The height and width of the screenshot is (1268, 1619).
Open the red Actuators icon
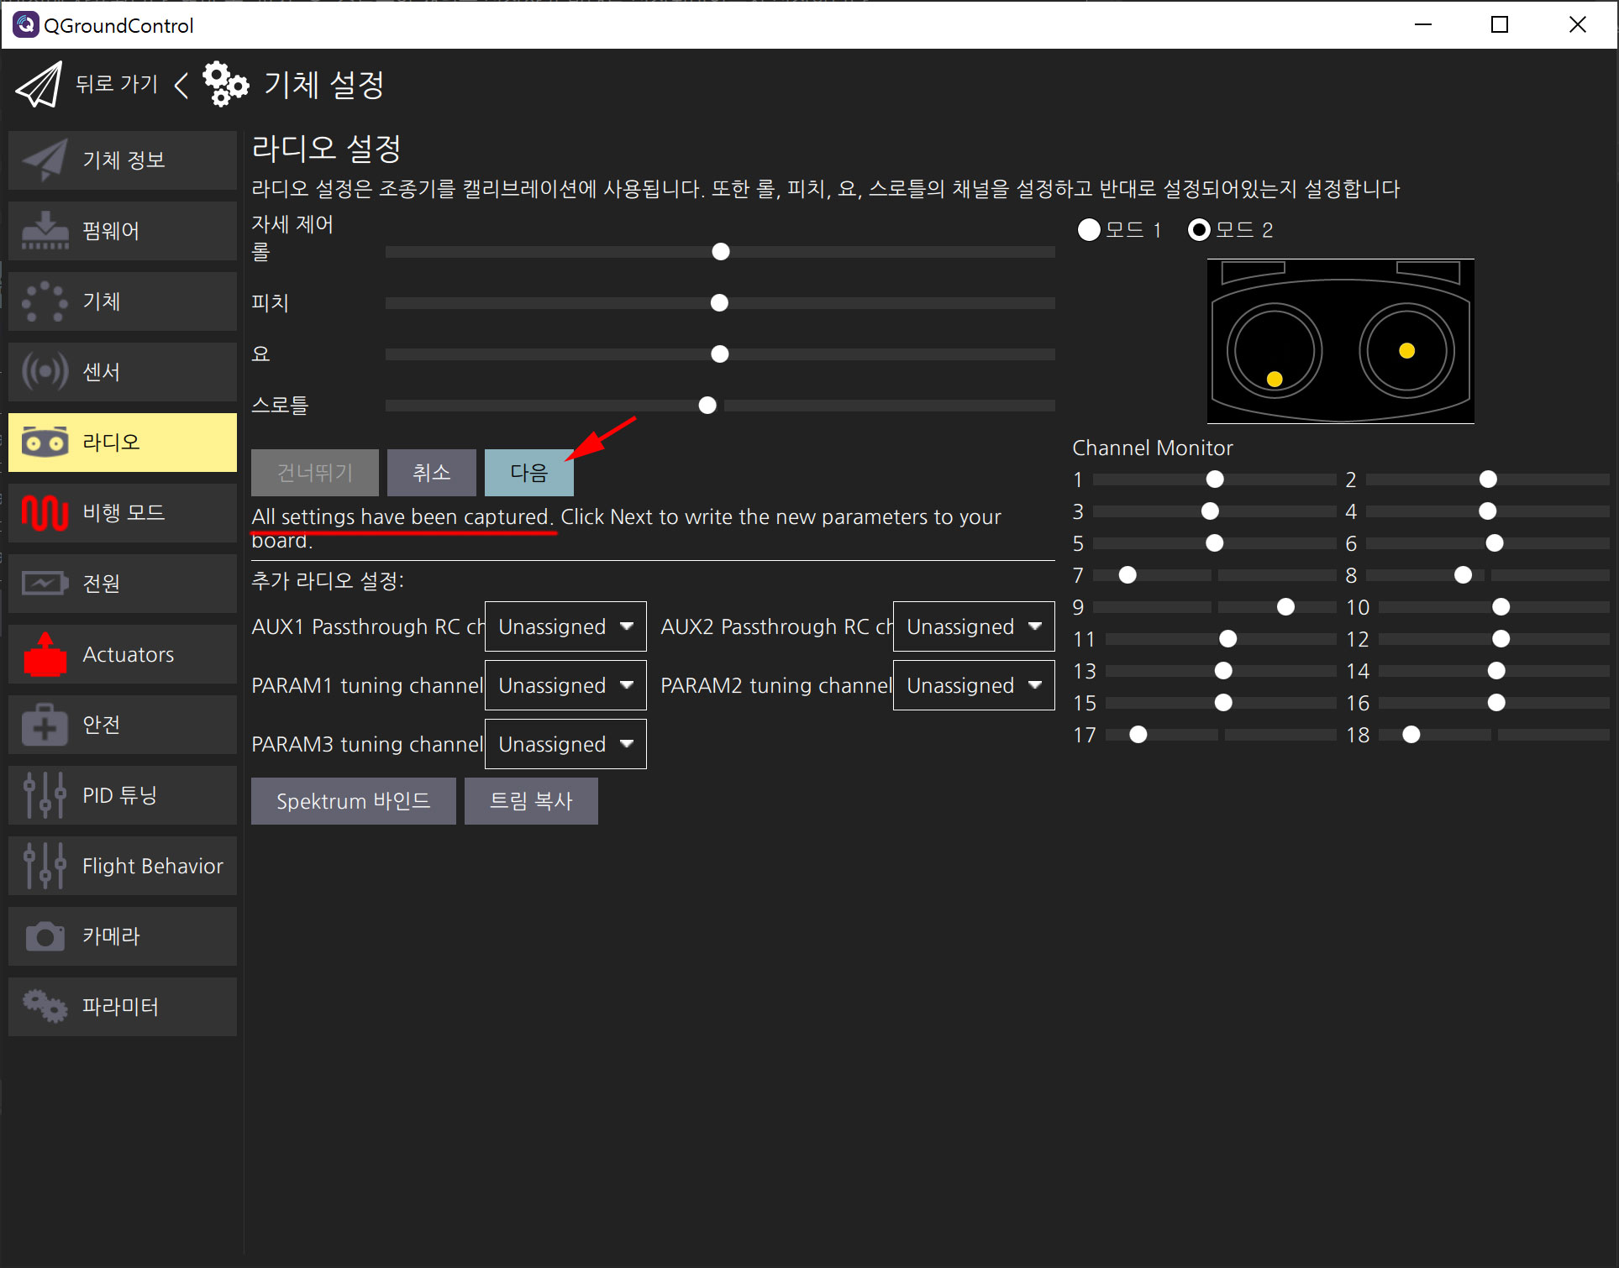[45, 654]
